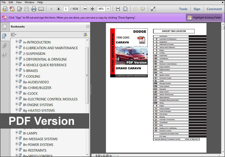Open the Edit menu
Screen dimensions: 225x157
click(11, 2)
